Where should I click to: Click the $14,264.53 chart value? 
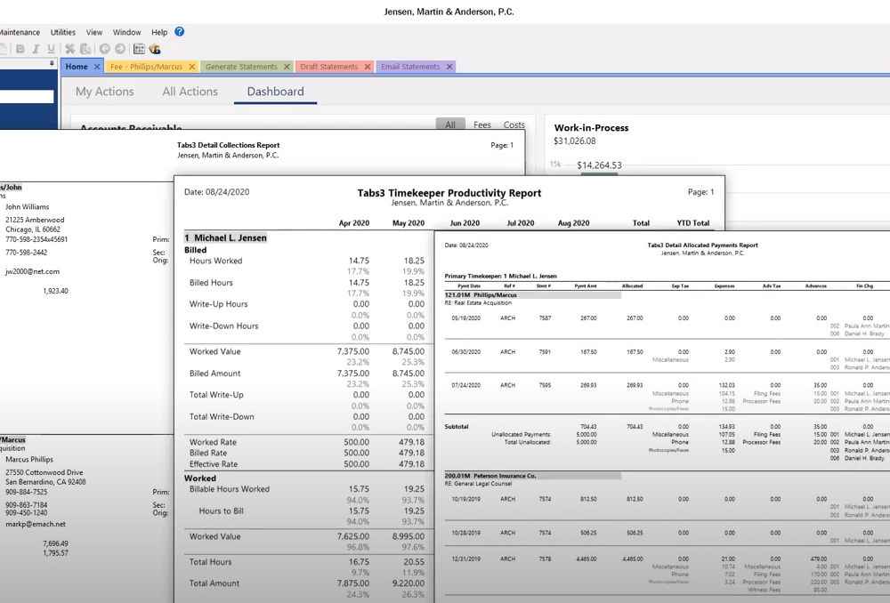pyautogui.click(x=599, y=165)
